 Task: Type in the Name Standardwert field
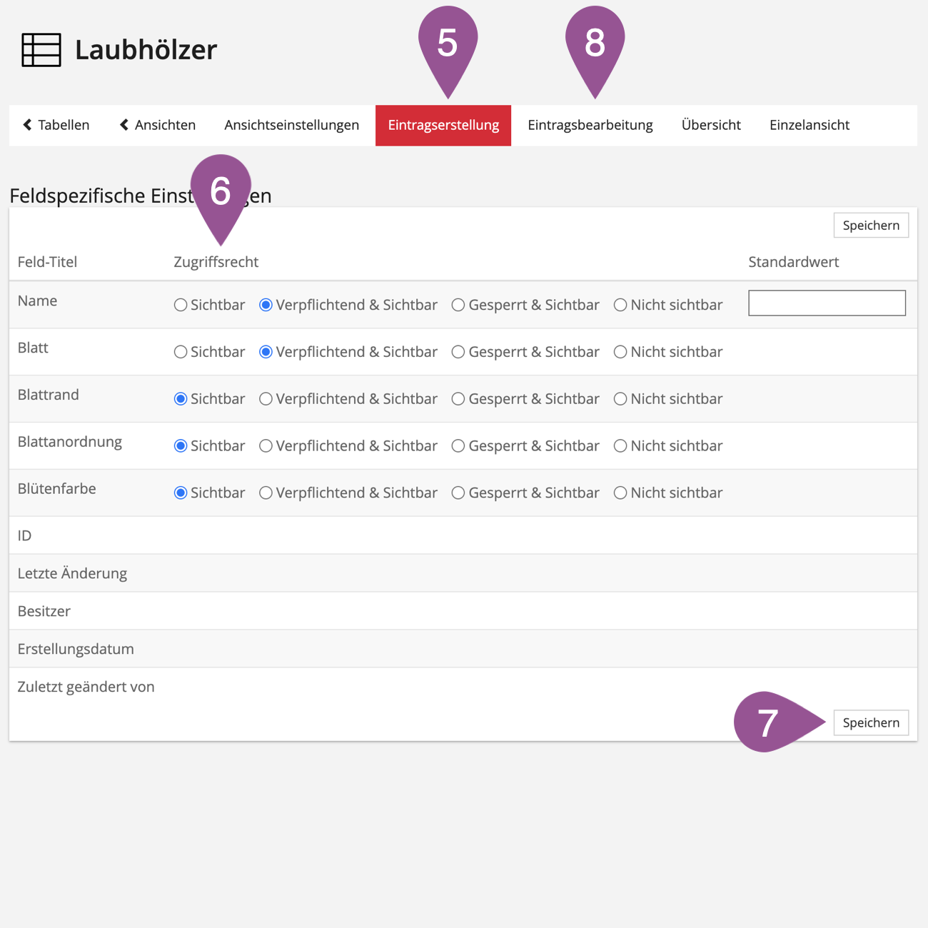pyautogui.click(x=827, y=303)
